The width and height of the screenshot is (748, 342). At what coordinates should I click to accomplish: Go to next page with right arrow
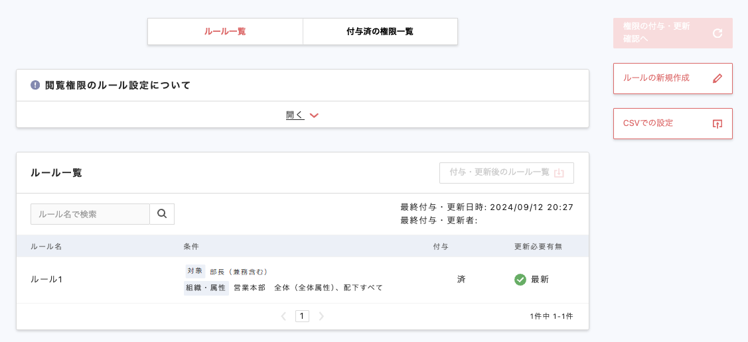[x=321, y=316]
